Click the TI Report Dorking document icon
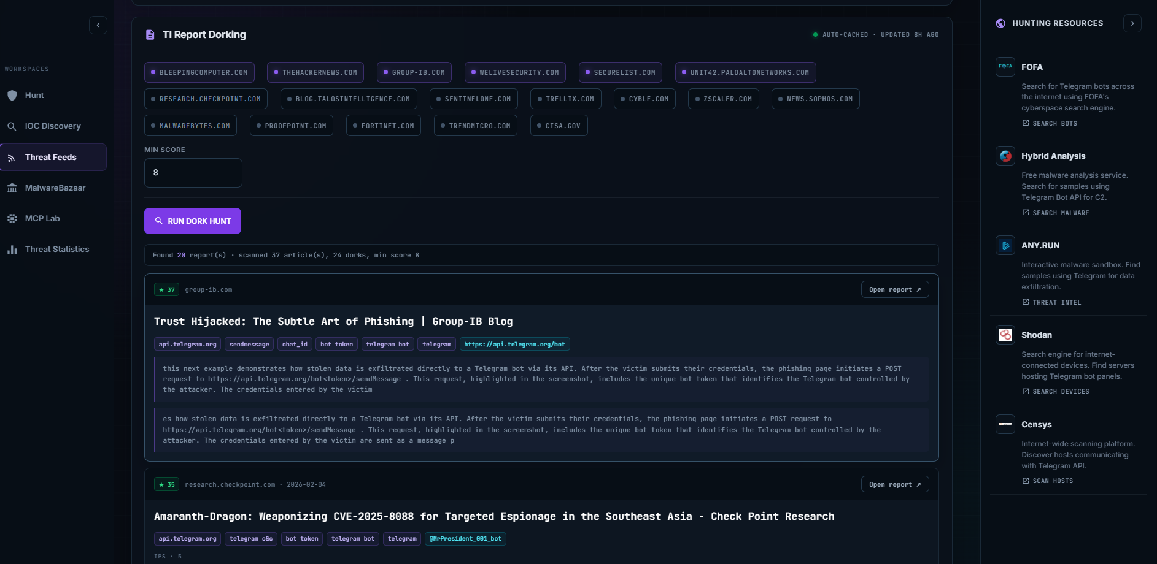 coord(150,35)
